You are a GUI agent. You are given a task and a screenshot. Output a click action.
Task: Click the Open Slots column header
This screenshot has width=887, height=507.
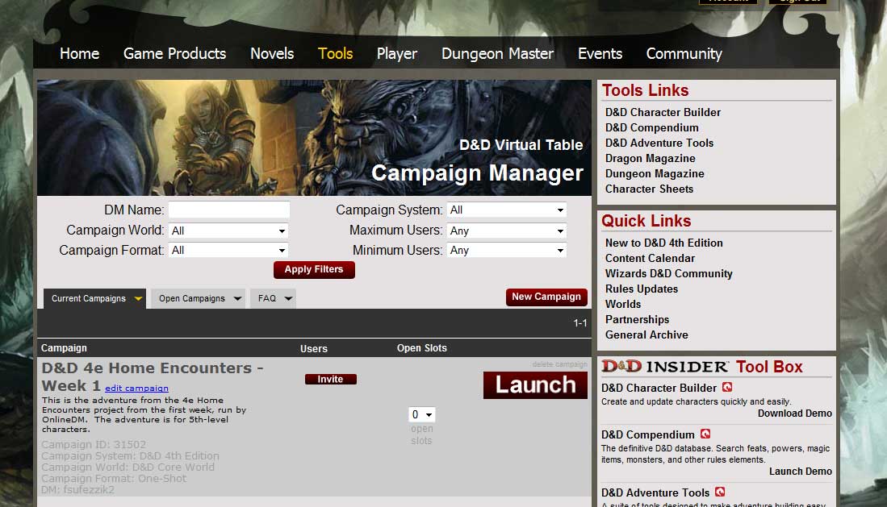(422, 348)
